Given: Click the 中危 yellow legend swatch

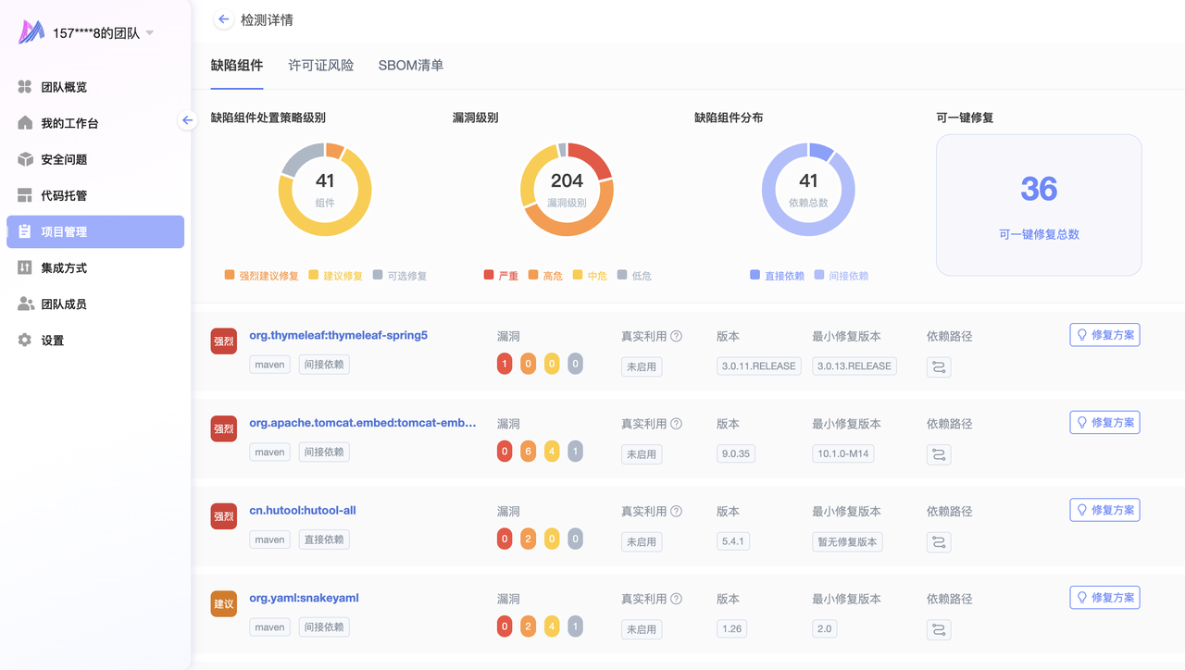Looking at the screenshot, I should [x=578, y=276].
